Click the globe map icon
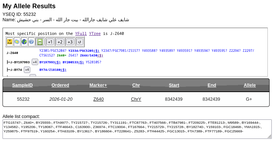The image size is (275, 141). (24, 42)
